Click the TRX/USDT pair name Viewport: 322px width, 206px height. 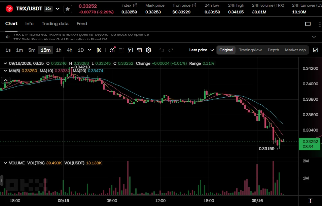(29, 9)
